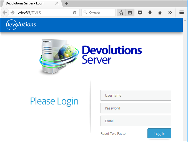188x142 pixels.
Task: Go back with the browser back arrow
Action: coord(5,13)
